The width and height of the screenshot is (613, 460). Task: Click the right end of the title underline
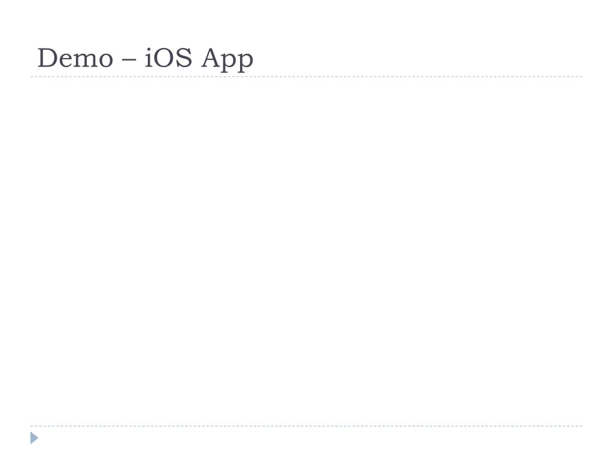(581, 77)
